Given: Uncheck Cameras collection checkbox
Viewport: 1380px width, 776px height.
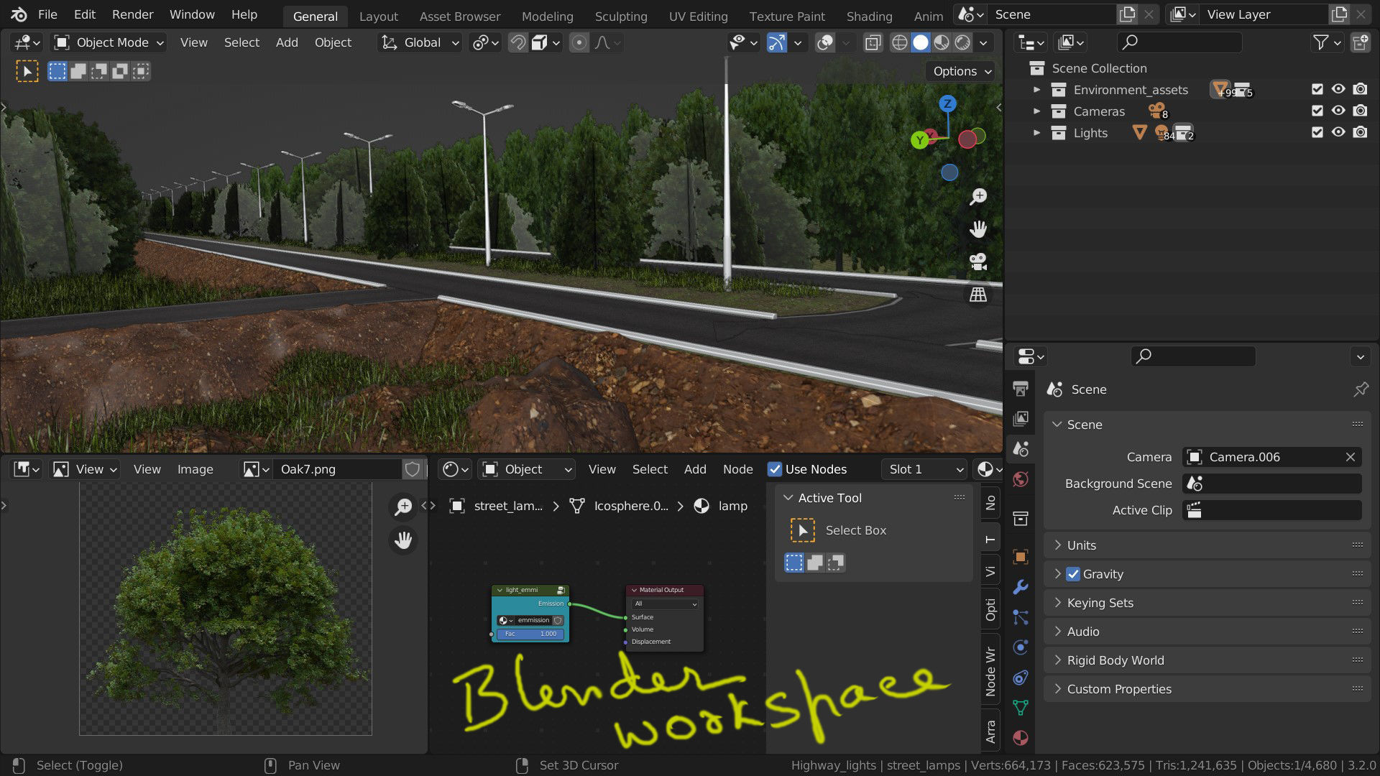Looking at the screenshot, I should point(1317,111).
